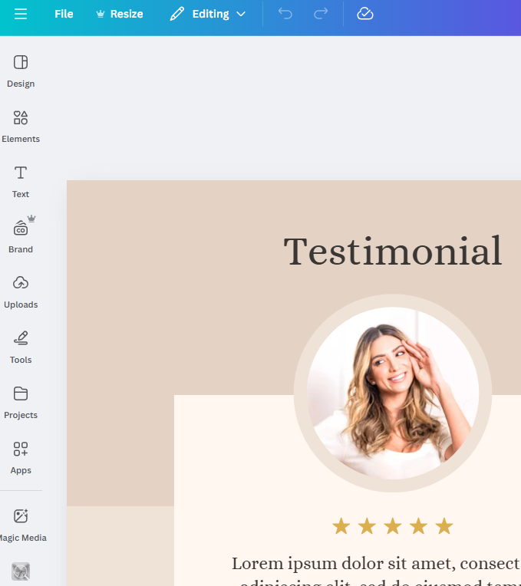This screenshot has width=521, height=586.
Task: Select the Lorem ipsum paragraph text
Action: [376, 572]
